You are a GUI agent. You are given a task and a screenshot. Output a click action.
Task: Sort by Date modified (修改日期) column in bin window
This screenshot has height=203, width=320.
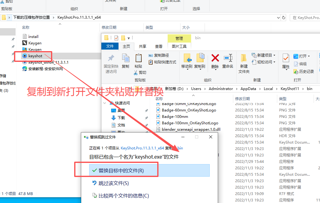(242, 99)
